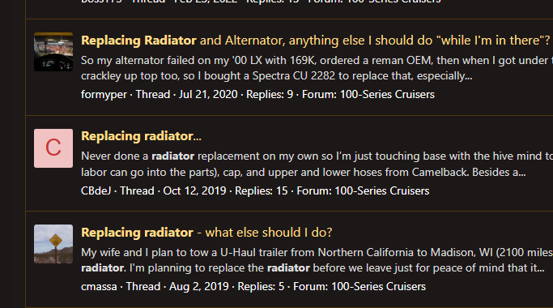Visit cmassa's user profile link
Screen dimensions: 553x308
[99, 286]
